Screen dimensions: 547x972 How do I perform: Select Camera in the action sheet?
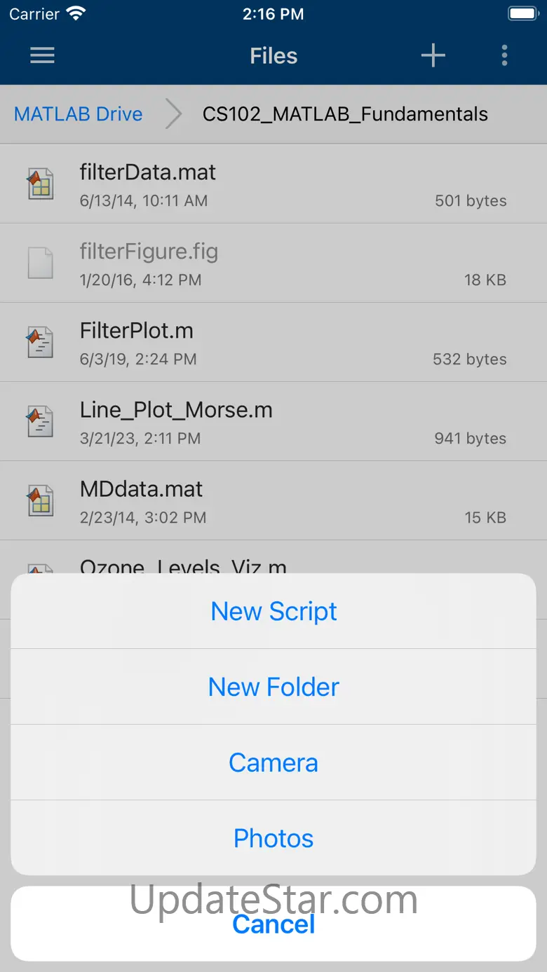tap(273, 762)
